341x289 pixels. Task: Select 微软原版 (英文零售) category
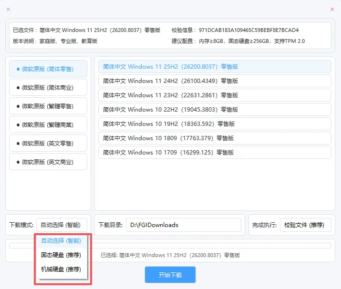click(48, 143)
